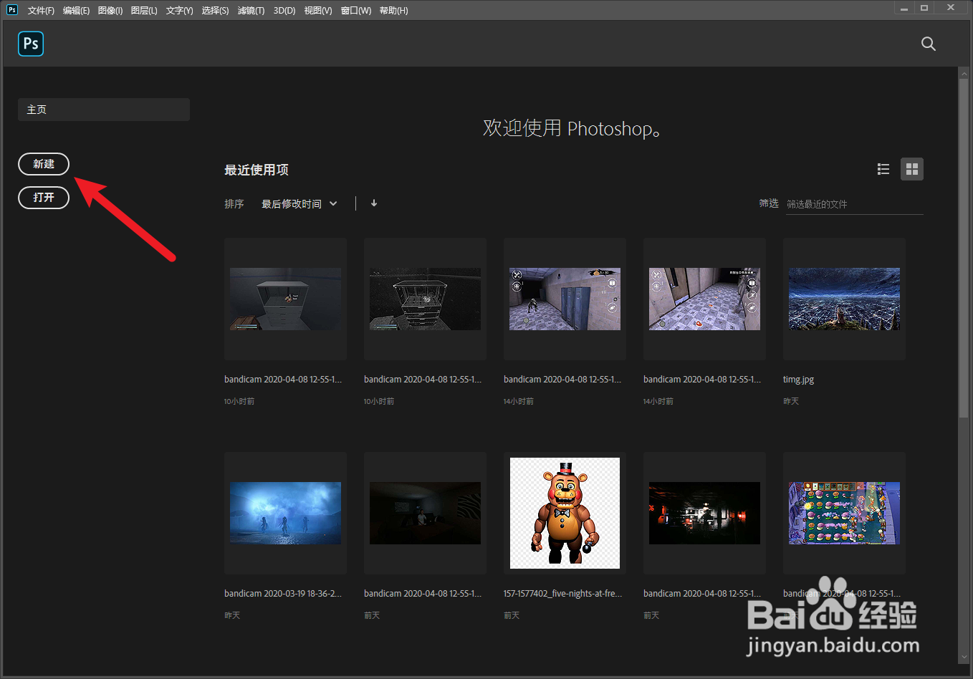Open the 视图(V) menu
973x679 pixels.
point(318,10)
